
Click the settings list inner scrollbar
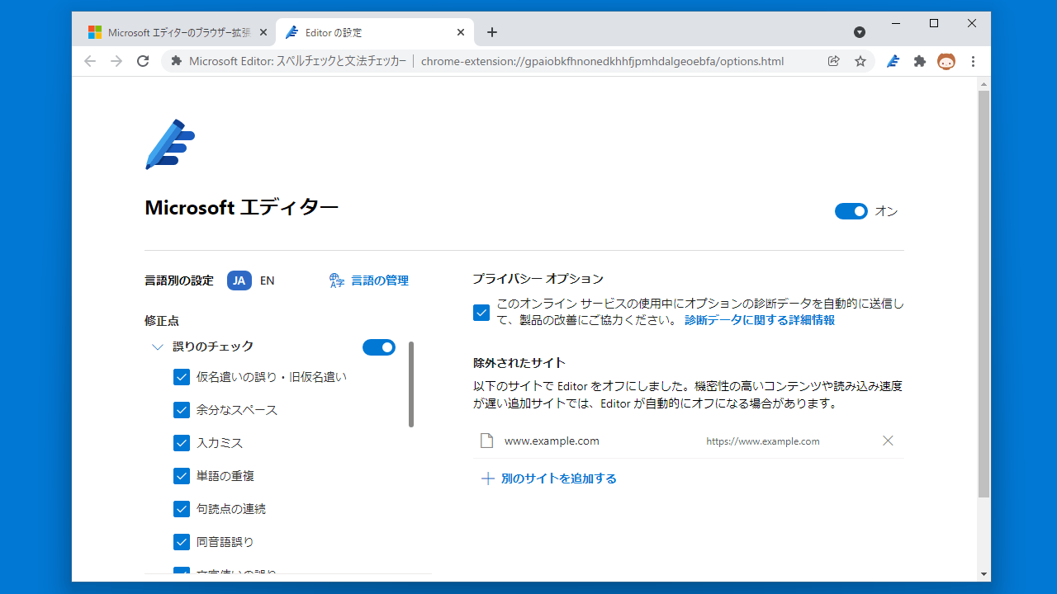click(411, 384)
